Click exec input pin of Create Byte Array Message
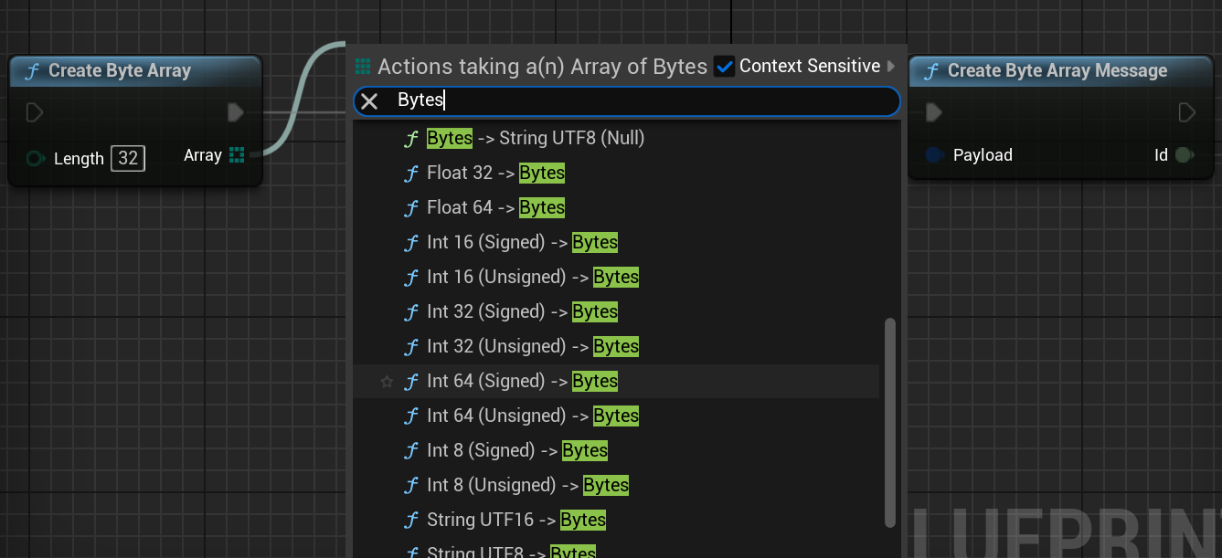The width and height of the screenshot is (1222, 558). pos(934,112)
